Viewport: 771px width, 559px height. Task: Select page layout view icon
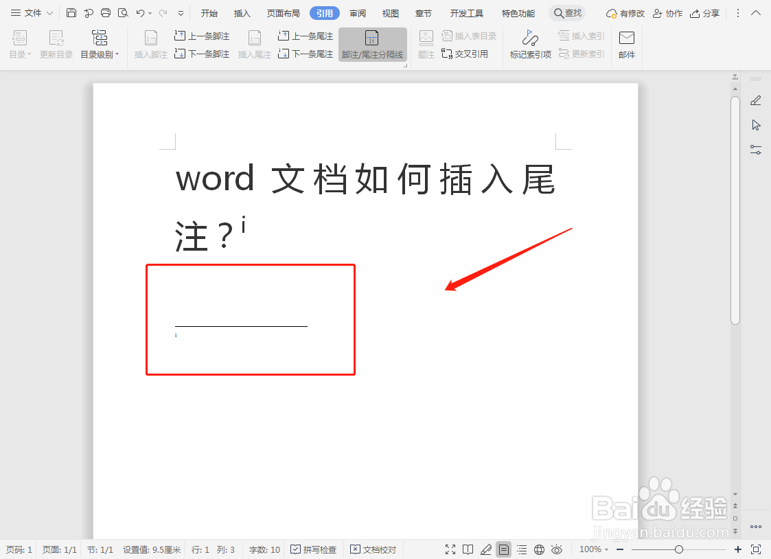tap(504, 549)
